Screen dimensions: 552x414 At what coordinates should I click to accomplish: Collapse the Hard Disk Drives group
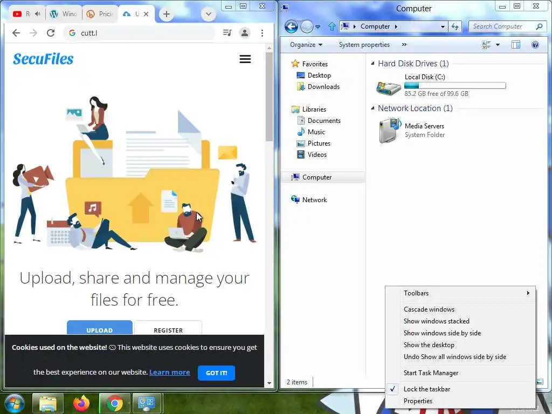tap(372, 64)
